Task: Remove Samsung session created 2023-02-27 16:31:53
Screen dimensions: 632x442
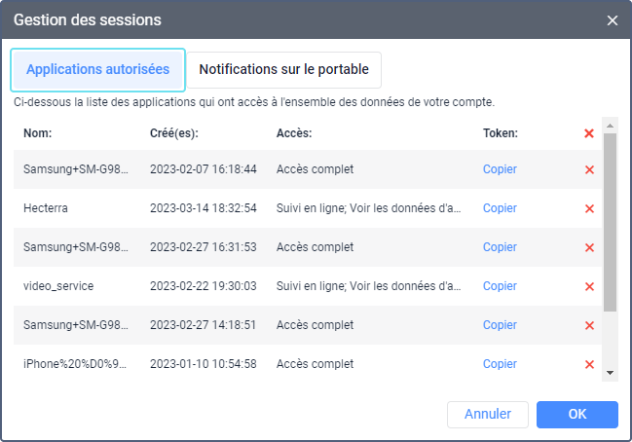Action: 589,247
